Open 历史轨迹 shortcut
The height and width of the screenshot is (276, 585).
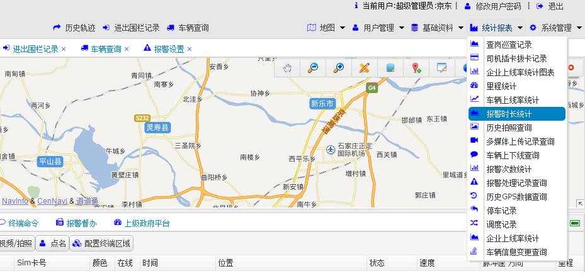coord(74,28)
